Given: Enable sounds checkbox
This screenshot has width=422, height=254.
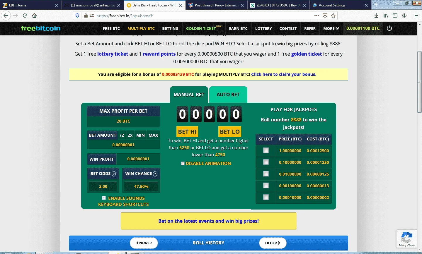Looking at the screenshot, I should coord(104,198).
